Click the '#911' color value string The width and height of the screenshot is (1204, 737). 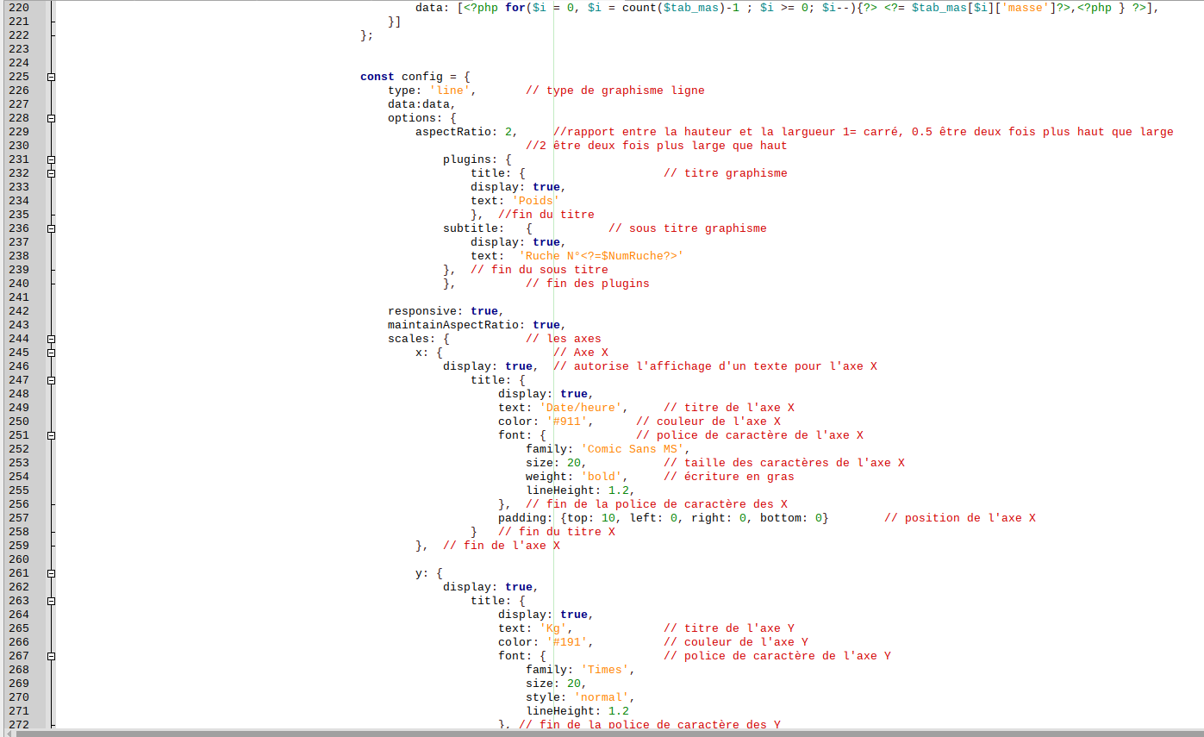click(568, 422)
